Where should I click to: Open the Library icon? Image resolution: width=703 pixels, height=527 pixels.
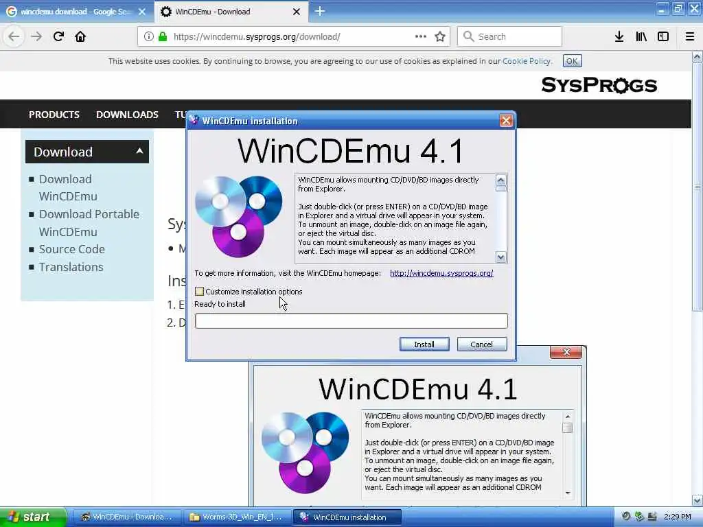(x=641, y=37)
